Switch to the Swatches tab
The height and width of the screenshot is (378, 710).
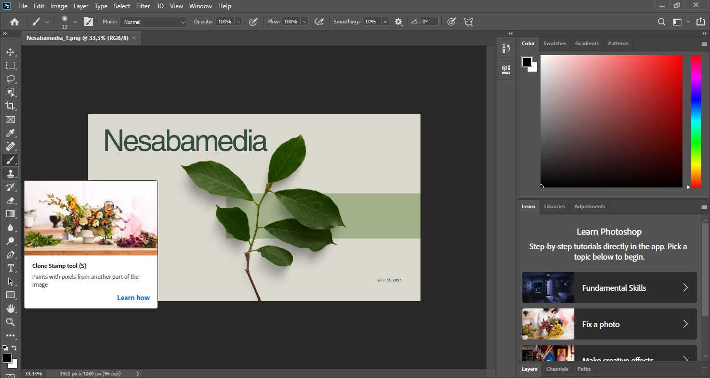(x=555, y=44)
